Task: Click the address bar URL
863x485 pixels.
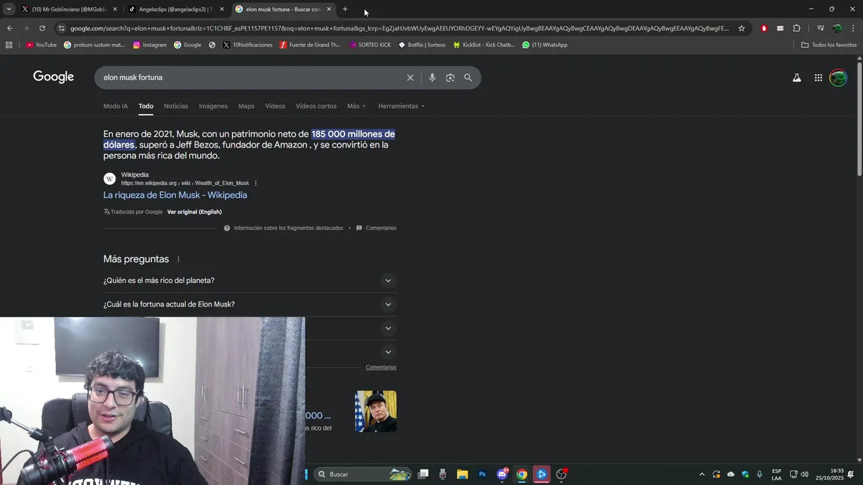Action: [x=399, y=28]
